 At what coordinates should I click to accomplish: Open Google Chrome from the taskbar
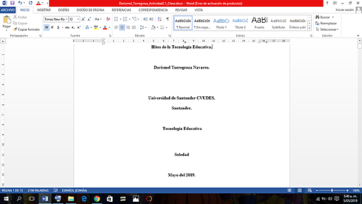[x=97, y=199]
